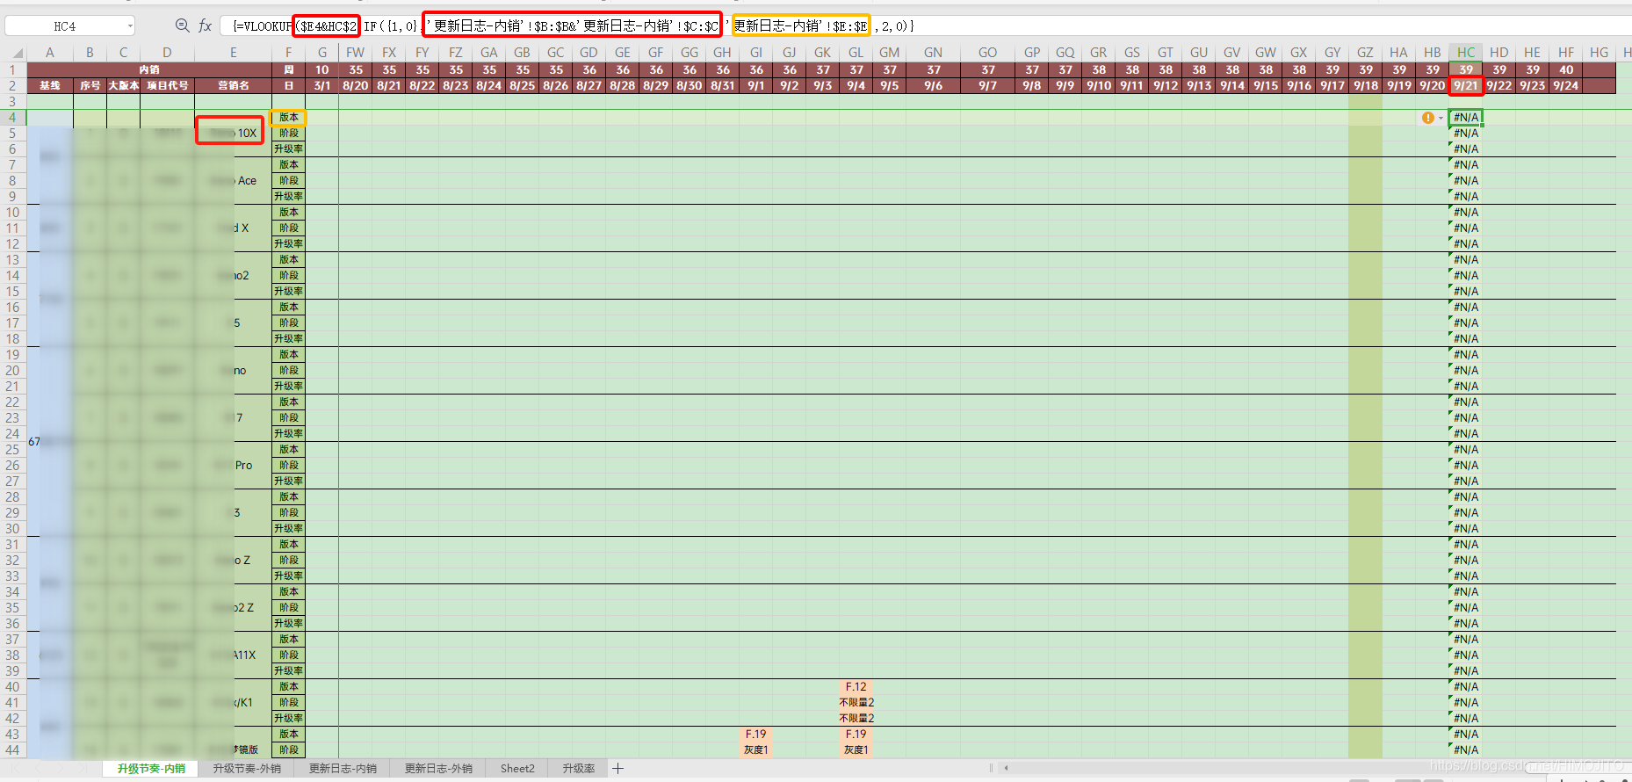Image resolution: width=1632 pixels, height=782 pixels.
Task: Click the 升级率 cell in row 6
Action: [x=289, y=149]
